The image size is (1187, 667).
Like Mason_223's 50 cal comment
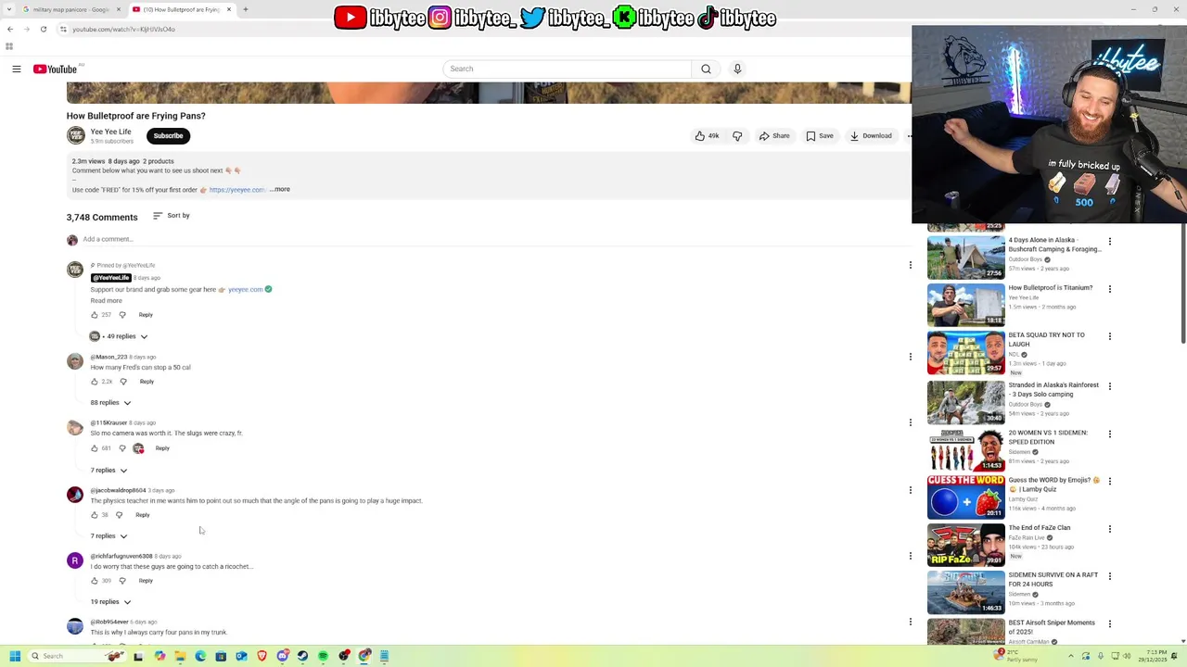(x=95, y=382)
